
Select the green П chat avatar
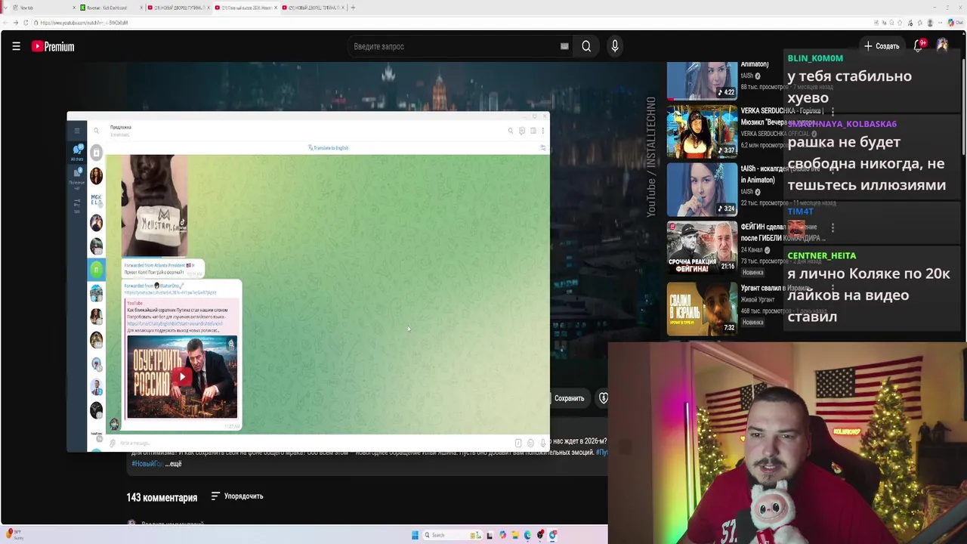click(96, 270)
